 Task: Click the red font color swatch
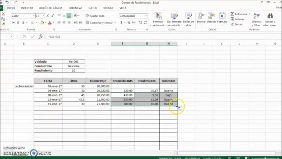click(49, 23)
